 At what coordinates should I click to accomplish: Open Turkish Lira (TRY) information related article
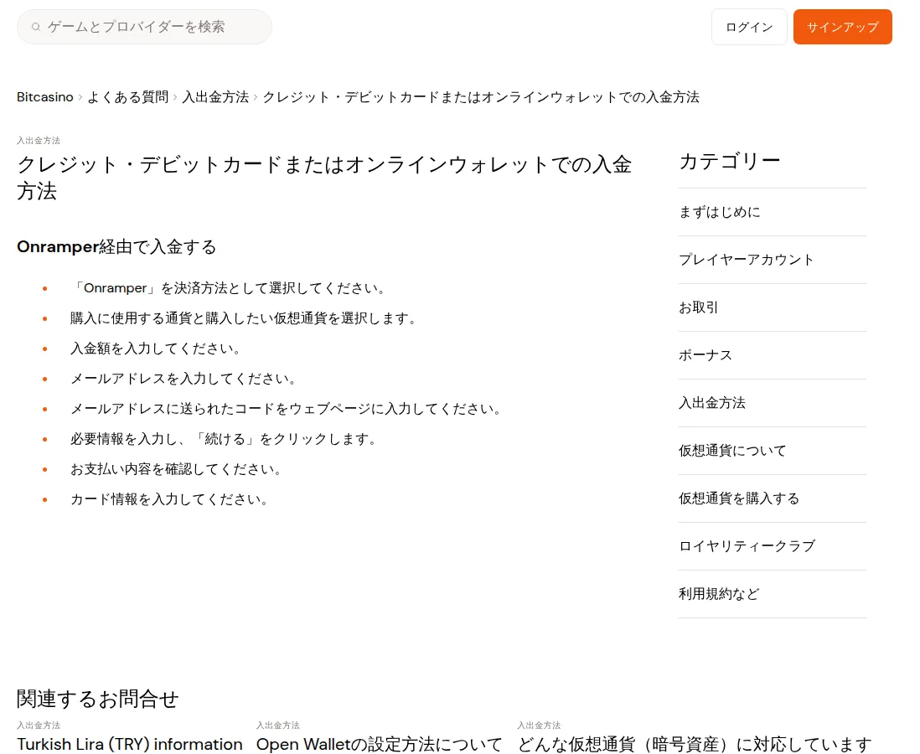point(130,744)
